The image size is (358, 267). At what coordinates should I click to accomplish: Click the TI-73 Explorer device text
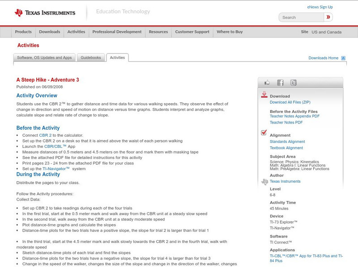pyautogui.click(x=283, y=222)
